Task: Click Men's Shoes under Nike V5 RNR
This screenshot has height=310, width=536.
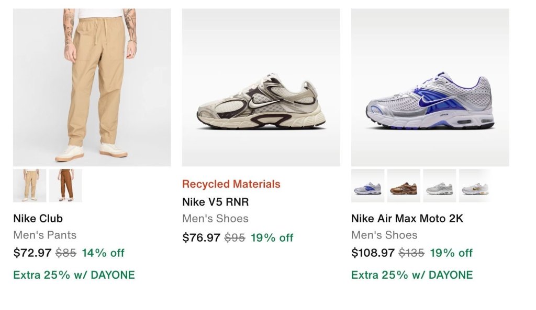Action: point(215,218)
